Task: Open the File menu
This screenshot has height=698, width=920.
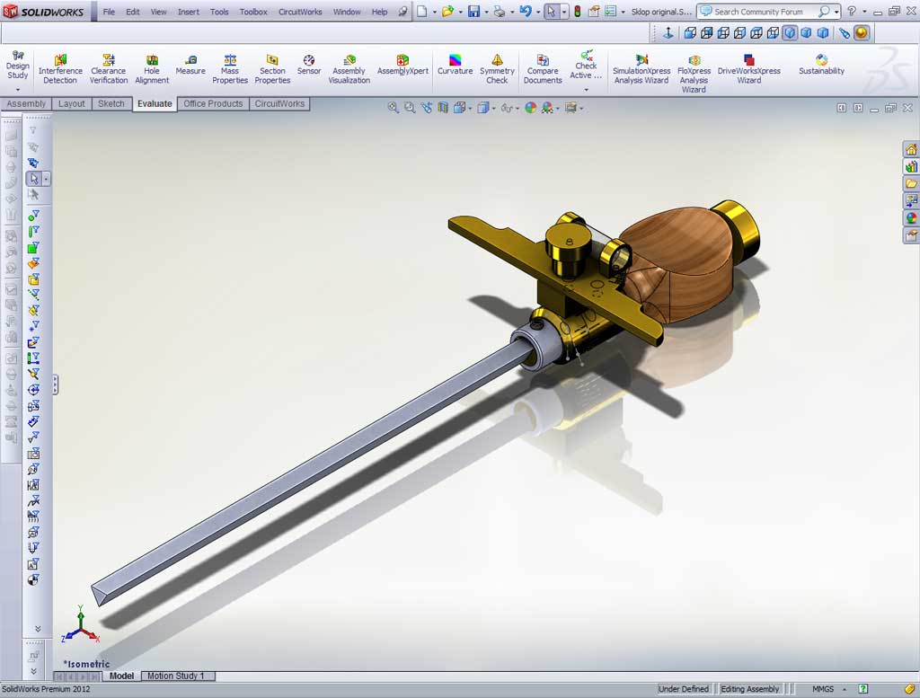Action: (x=109, y=11)
